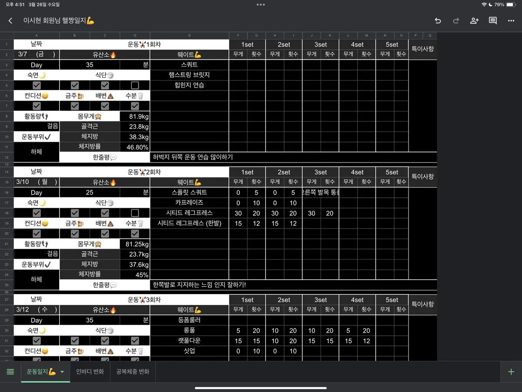Select the 이시현 회원님 헬짱일지 document title
The height and width of the screenshot is (392, 522).
[x=59, y=20]
